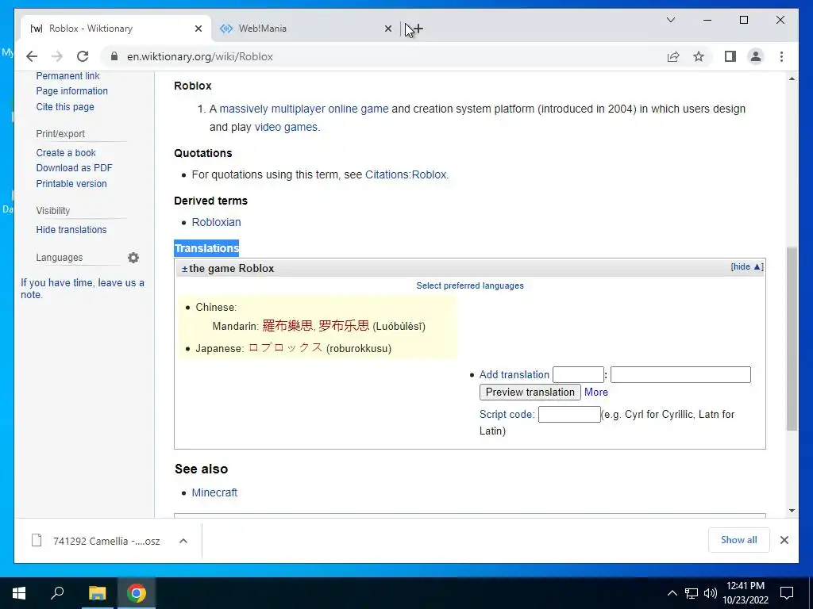
Task: Collapse the translations box with hide
Action: click(x=747, y=266)
